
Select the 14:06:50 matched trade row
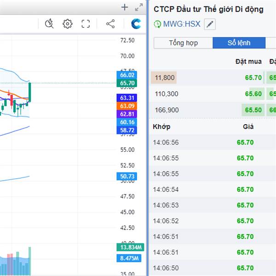pyautogui.click(x=213, y=268)
